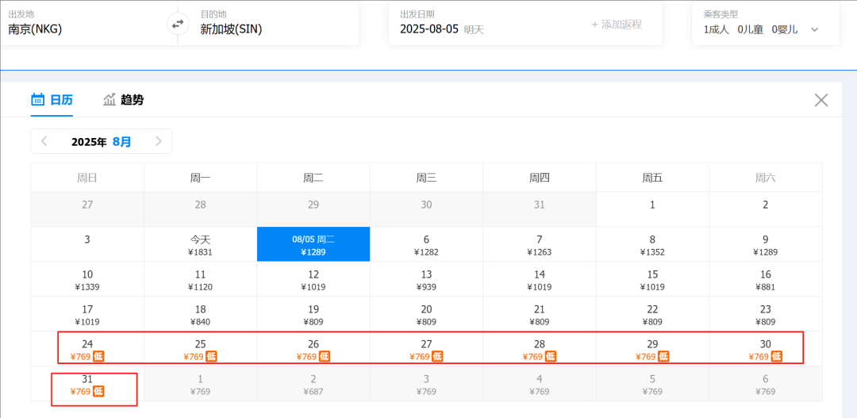Select August 31 low price ¥769
The image size is (857, 418).
click(87, 384)
